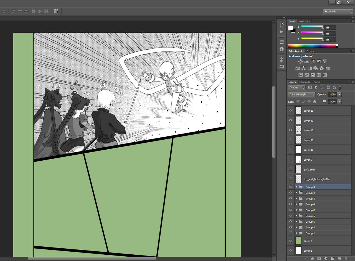Hide Layer 2 with its eye icon
This screenshot has width=355, height=261.
click(x=290, y=241)
